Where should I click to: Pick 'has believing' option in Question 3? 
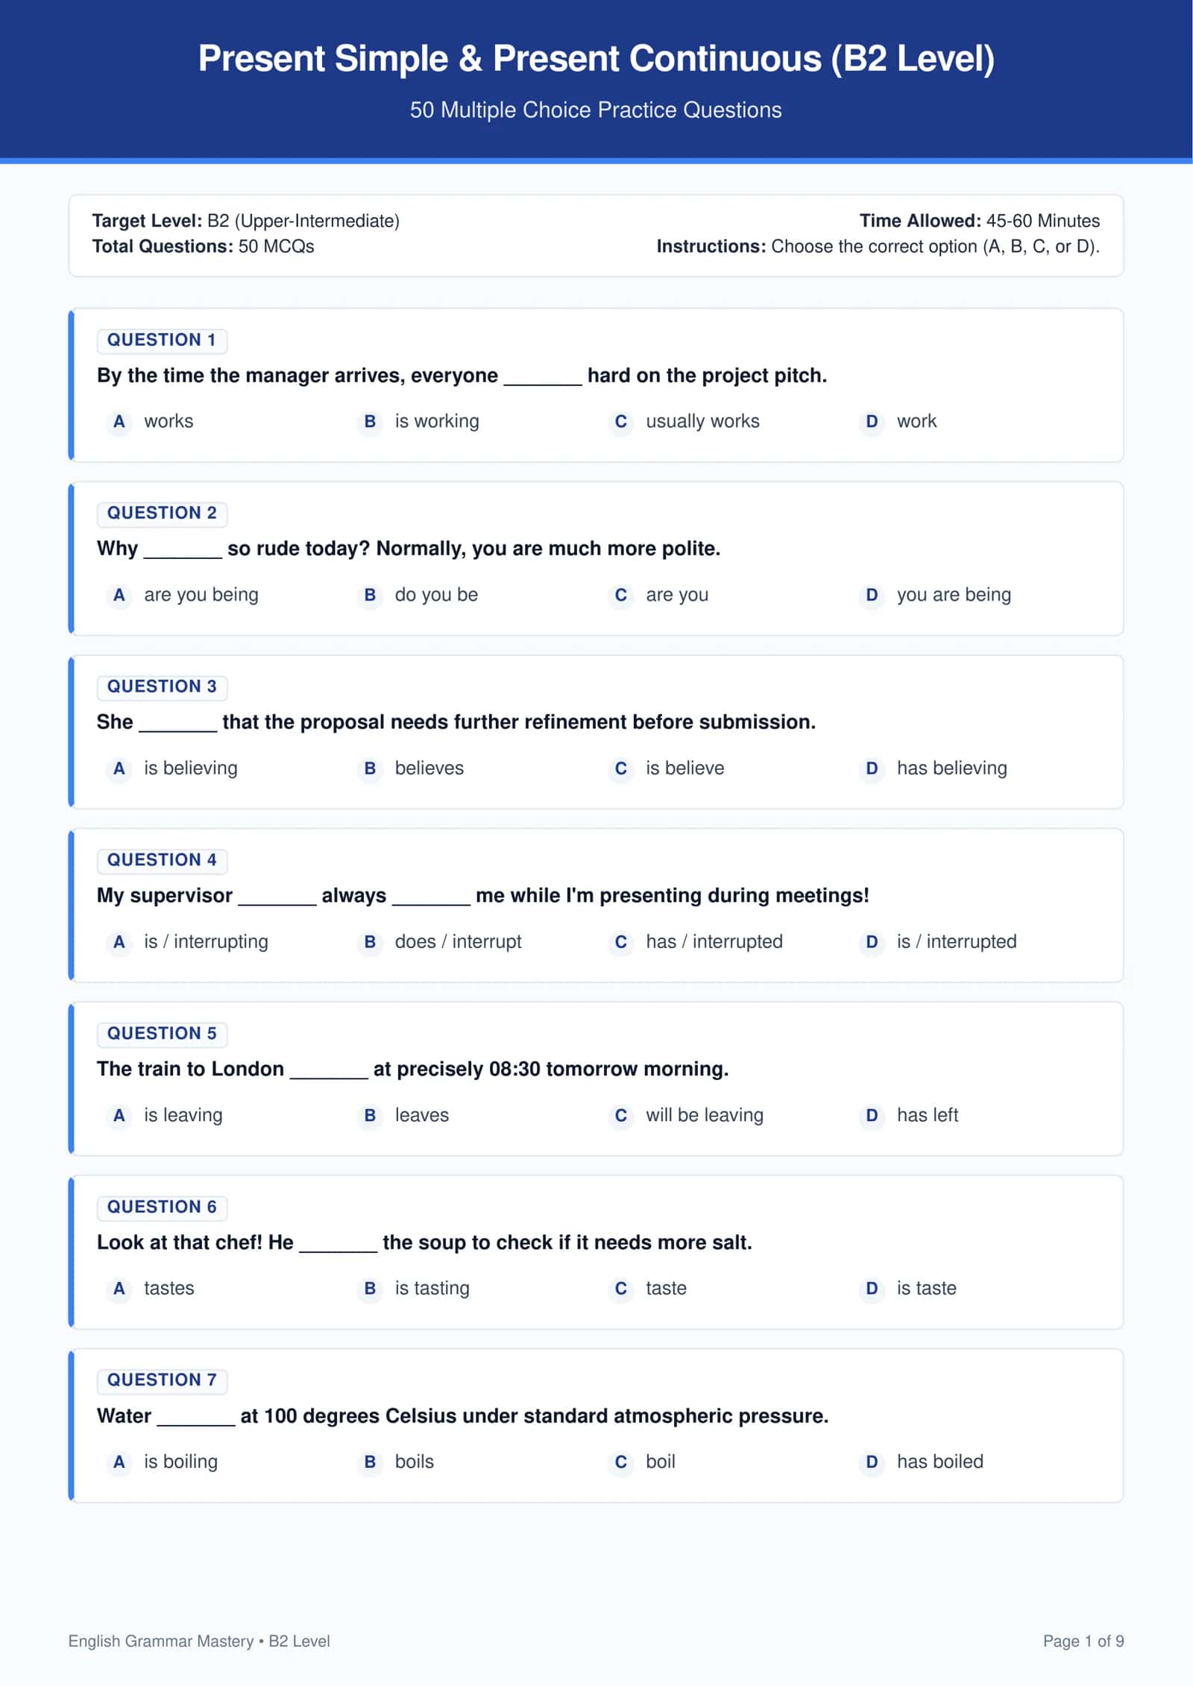934,768
